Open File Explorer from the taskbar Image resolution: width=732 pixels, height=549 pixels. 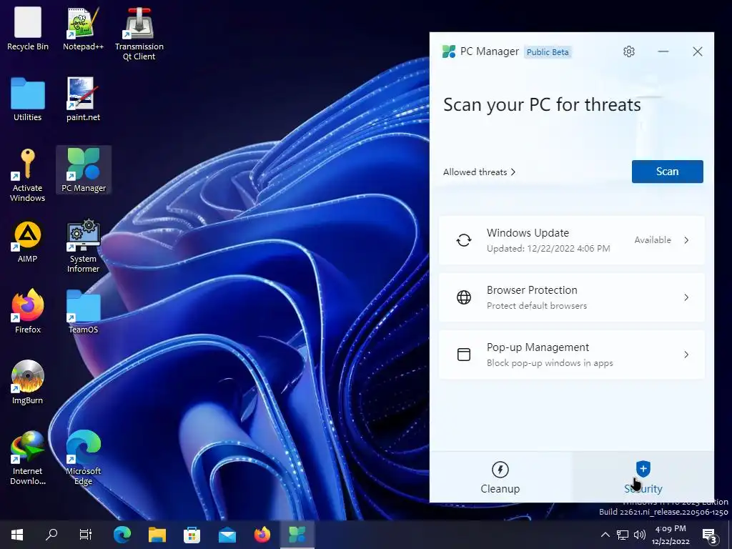pyautogui.click(x=157, y=535)
